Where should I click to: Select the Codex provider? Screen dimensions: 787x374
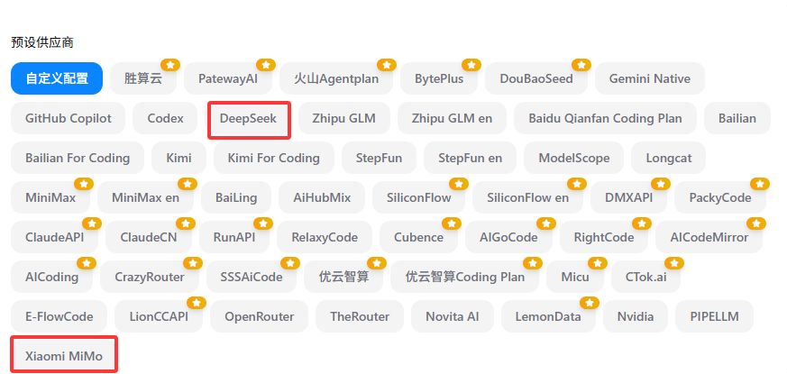tap(165, 118)
